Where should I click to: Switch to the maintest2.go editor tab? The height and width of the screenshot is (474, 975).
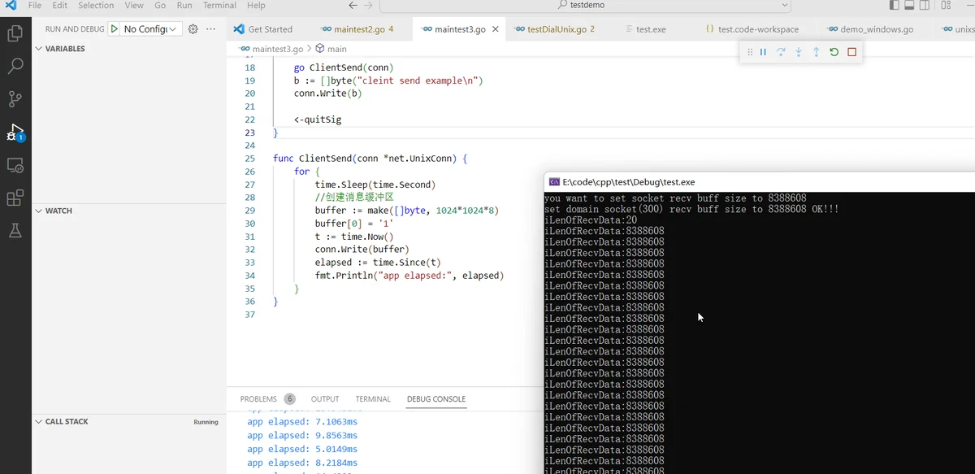pos(357,29)
